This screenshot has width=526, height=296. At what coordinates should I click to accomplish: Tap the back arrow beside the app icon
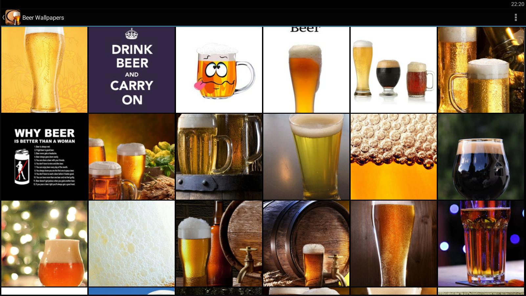[x=3, y=17]
